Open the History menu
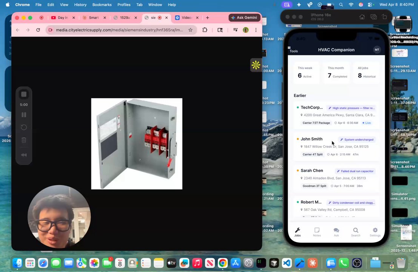Viewport: 418px width, 272px height. (80, 5)
